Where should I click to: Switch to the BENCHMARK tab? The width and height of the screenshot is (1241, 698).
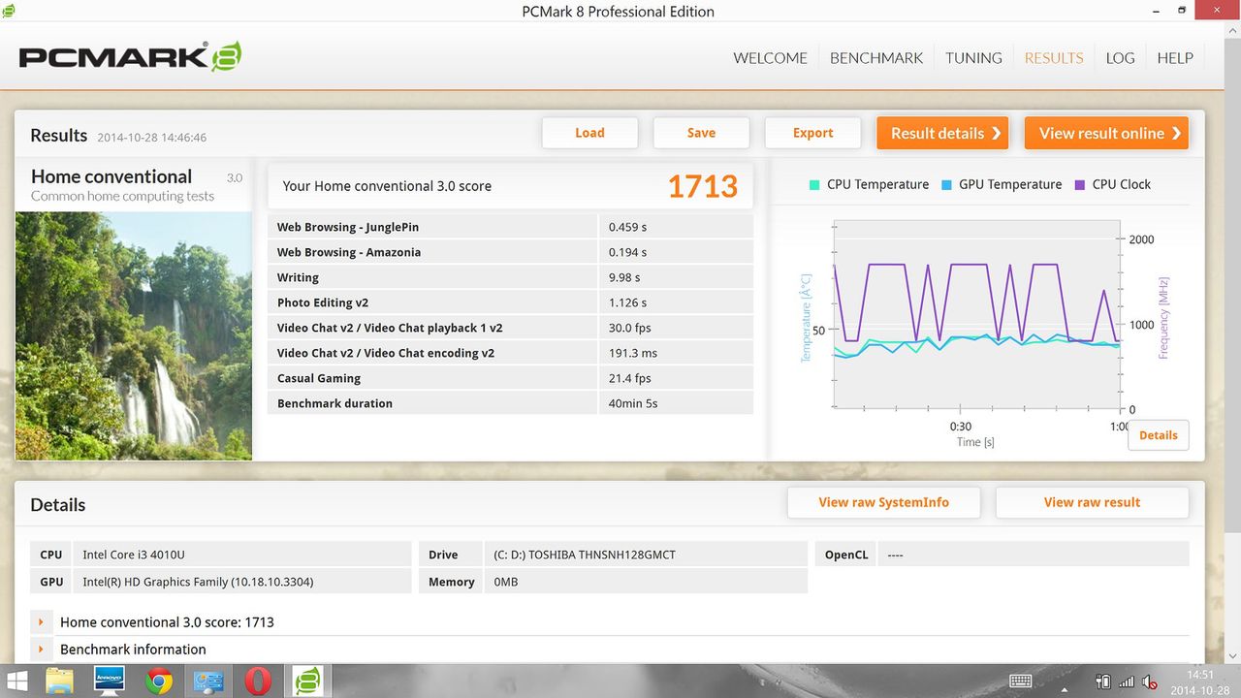pos(876,58)
